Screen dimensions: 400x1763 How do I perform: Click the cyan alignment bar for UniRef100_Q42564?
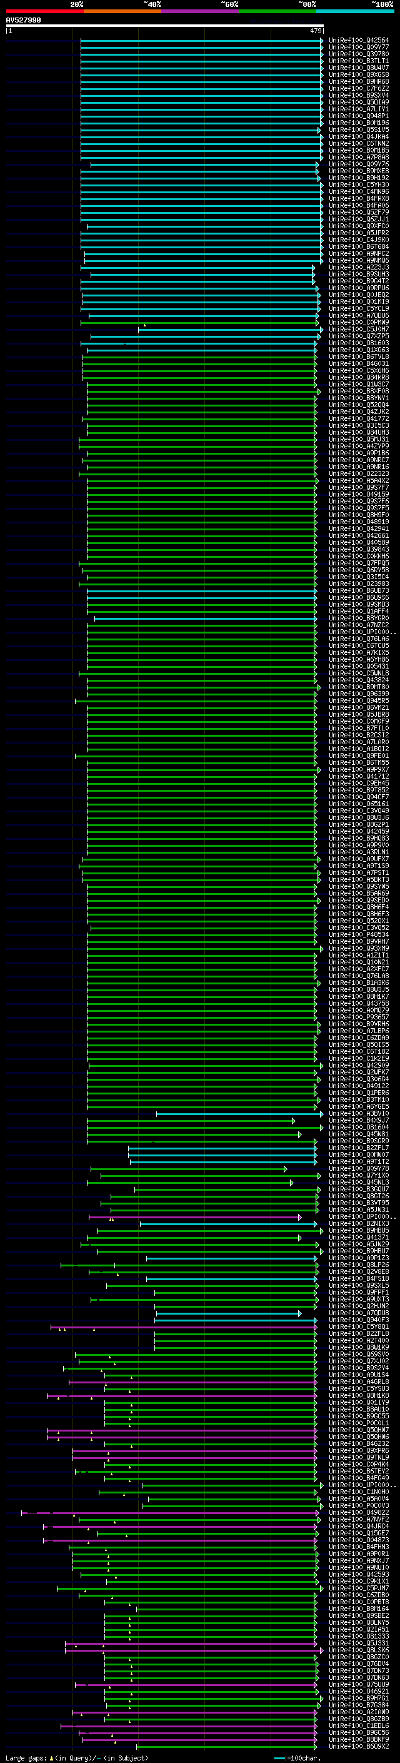pyautogui.click(x=202, y=41)
